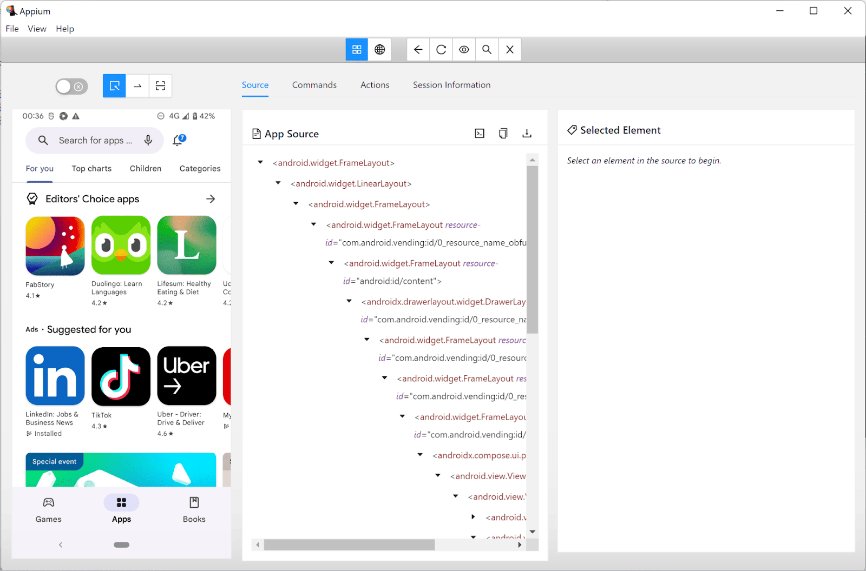Open the Commands tab
The width and height of the screenshot is (866, 571).
[314, 85]
